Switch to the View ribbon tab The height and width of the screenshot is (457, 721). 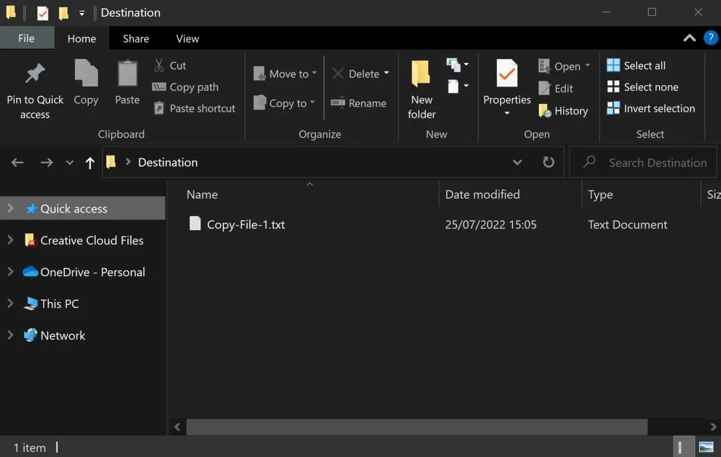tap(187, 38)
